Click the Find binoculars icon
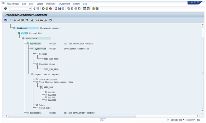206x123 pixels. (59, 9)
